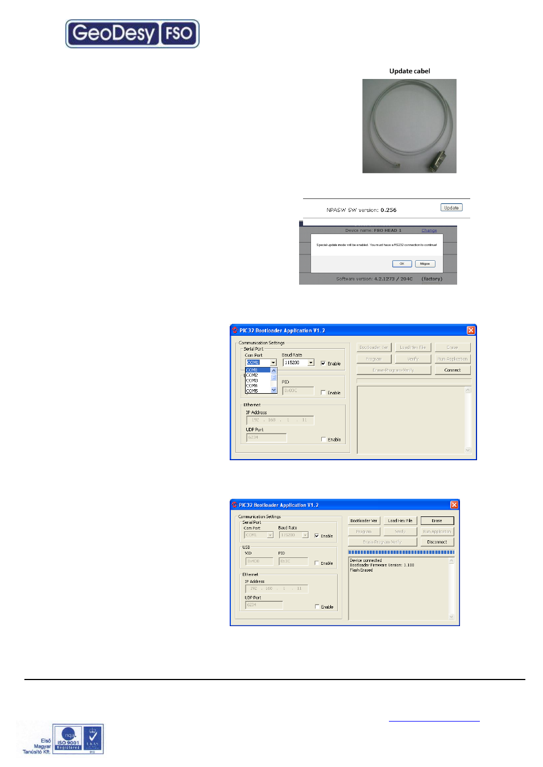Click the filled blue progress bar
Image resolution: width=543 pixels, height=767 pixels.
[x=401, y=552]
